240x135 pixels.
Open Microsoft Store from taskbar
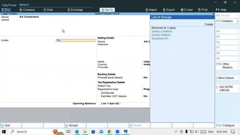(x=93, y=132)
